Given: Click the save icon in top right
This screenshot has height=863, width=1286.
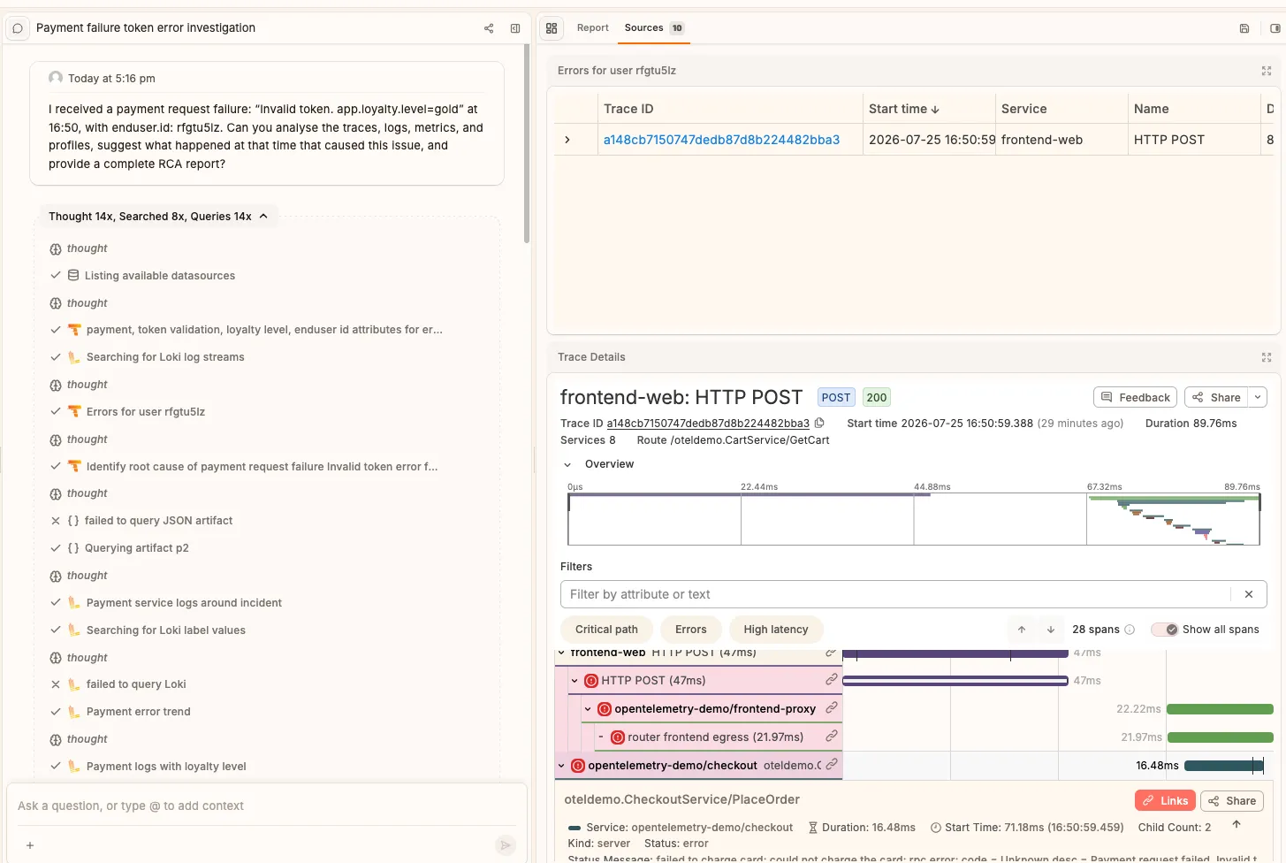Looking at the screenshot, I should pyautogui.click(x=1244, y=28).
